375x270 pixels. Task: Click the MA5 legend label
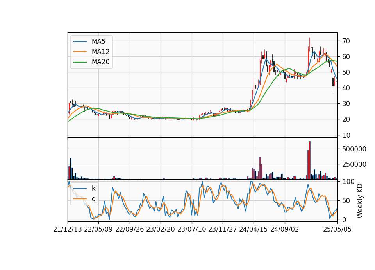(98, 41)
